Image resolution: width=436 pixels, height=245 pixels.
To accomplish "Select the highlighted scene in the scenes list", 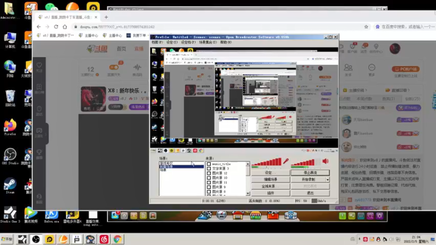I will point(181,167).
